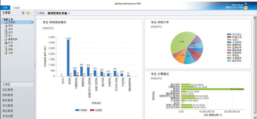Click the dashboard vertical scrollbar up arrow
The height and width of the screenshot is (119, 257).
point(254,17)
